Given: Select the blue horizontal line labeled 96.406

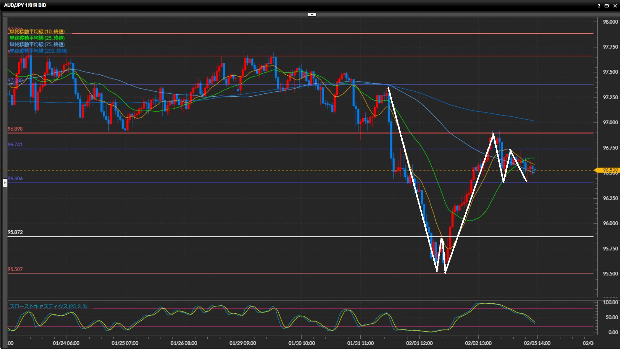Looking at the screenshot, I should (x=226, y=183).
